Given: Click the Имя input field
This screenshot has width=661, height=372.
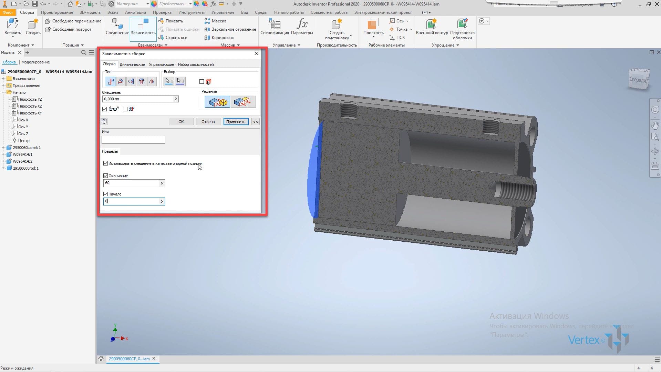Looking at the screenshot, I should coord(133,140).
